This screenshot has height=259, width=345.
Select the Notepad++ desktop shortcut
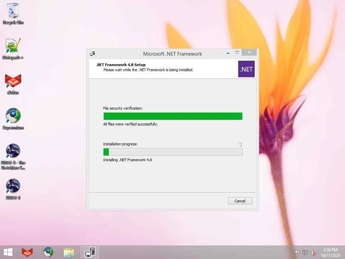(x=13, y=49)
